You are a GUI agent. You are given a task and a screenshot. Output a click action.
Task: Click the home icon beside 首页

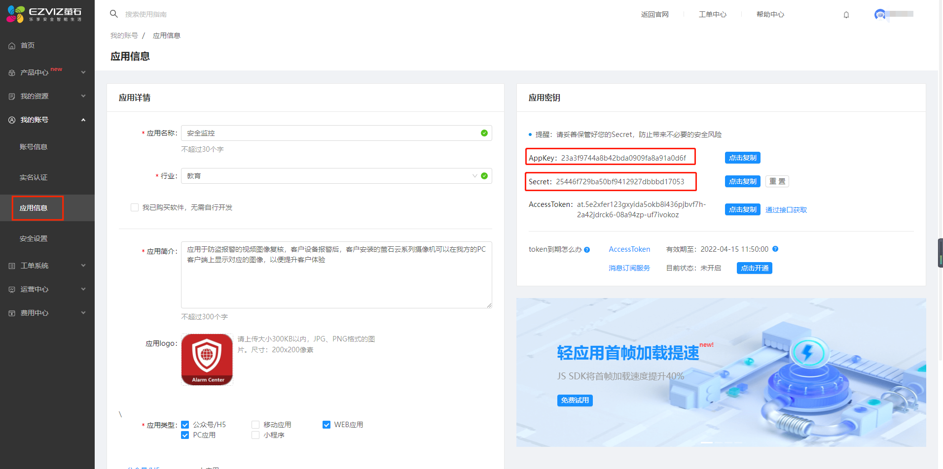coord(12,46)
